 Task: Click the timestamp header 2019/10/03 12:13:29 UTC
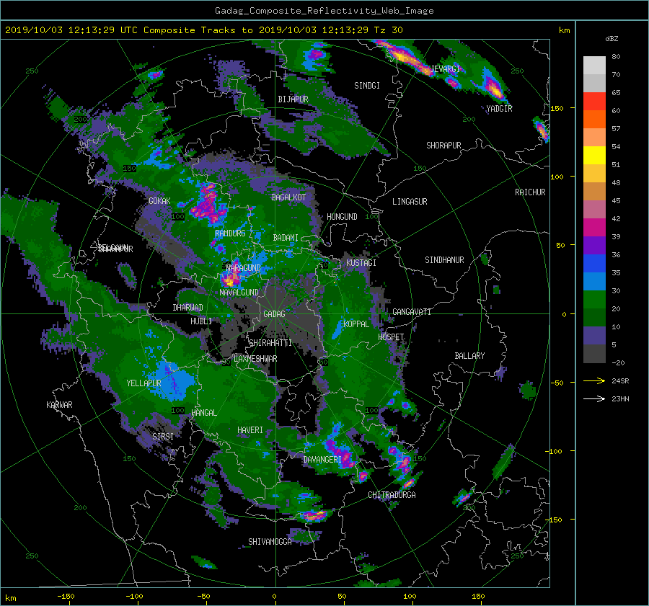click(x=69, y=30)
